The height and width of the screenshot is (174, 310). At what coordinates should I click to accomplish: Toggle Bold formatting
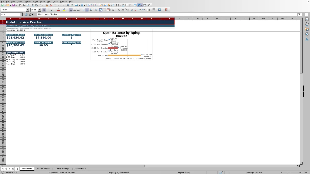[x=44, y=10]
